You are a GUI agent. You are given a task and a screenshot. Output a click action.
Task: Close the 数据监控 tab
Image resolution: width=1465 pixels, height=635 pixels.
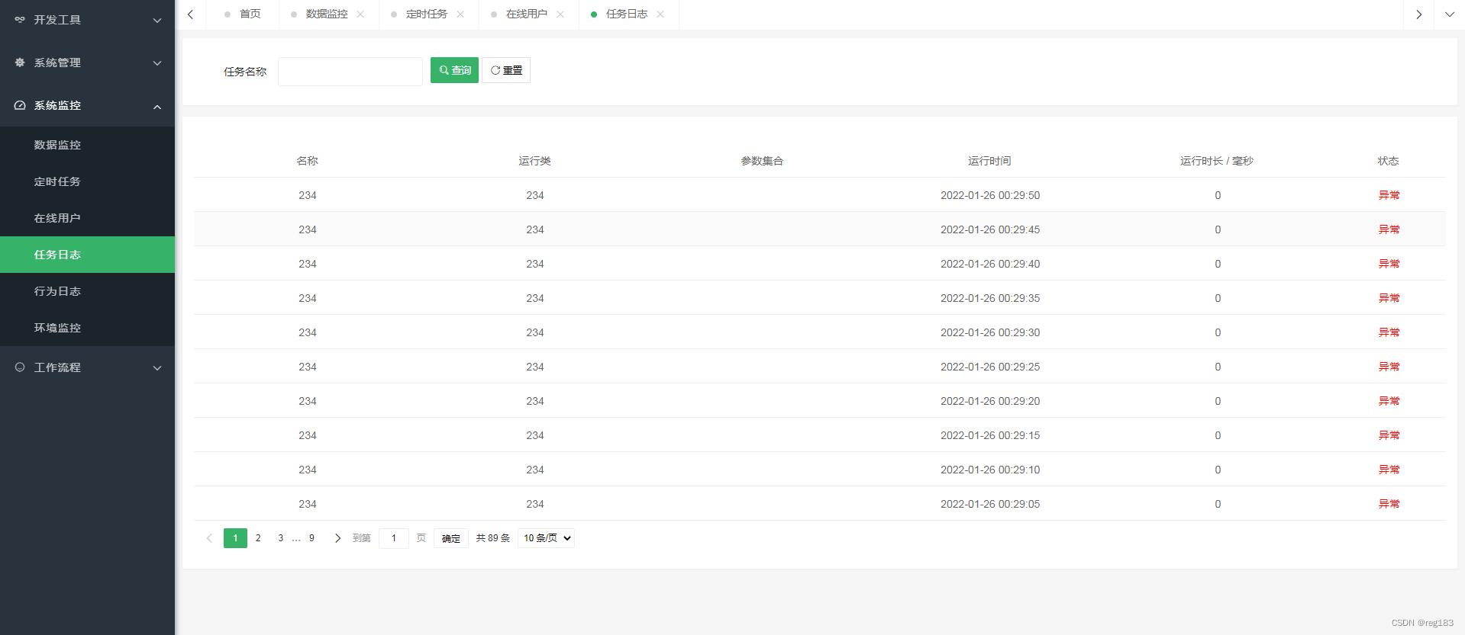[360, 14]
